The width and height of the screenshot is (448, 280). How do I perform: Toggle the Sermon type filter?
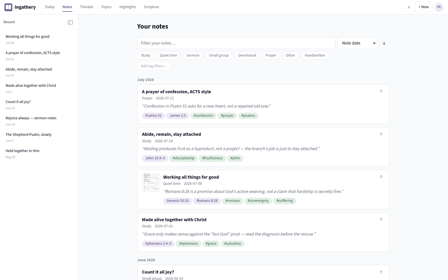tap(193, 55)
